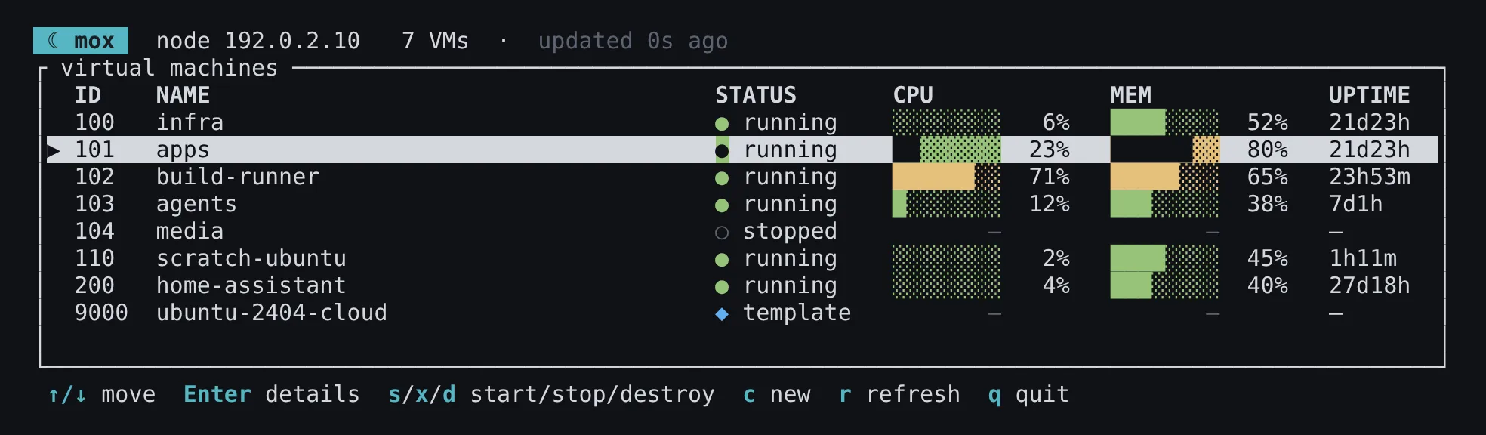Select the home-assistant VM name

click(x=251, y=285)
